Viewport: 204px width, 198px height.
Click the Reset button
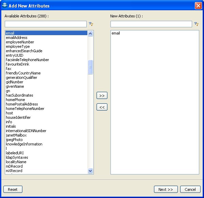[x=13, y=189]
